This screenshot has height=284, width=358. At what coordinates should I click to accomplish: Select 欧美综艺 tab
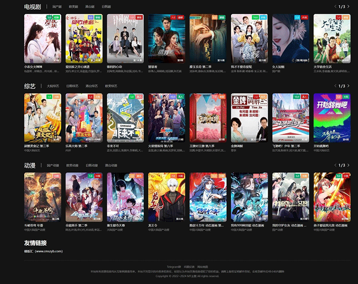pyautogui.click(x=111, y=86)
